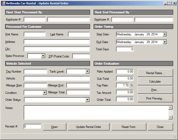Expand the Order Status dropdown
This screenshot has height=140, width=178.
tap(87, 100)
